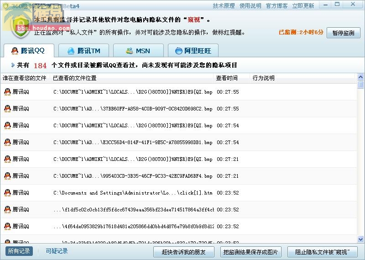The height and width of the screenshot is (260, 365).
Task: Click the TM icon on 腾讯TM tab
Action: tap(71, 51)
